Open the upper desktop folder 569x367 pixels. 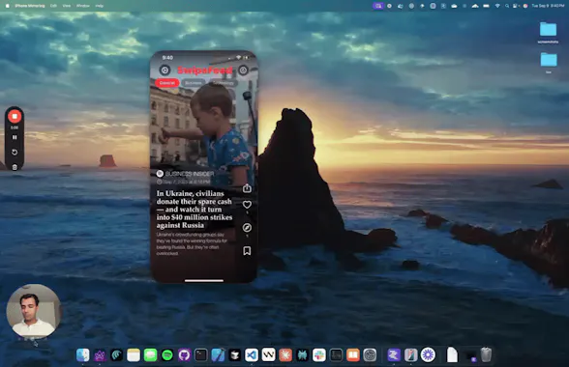click(x=548, y=30)
